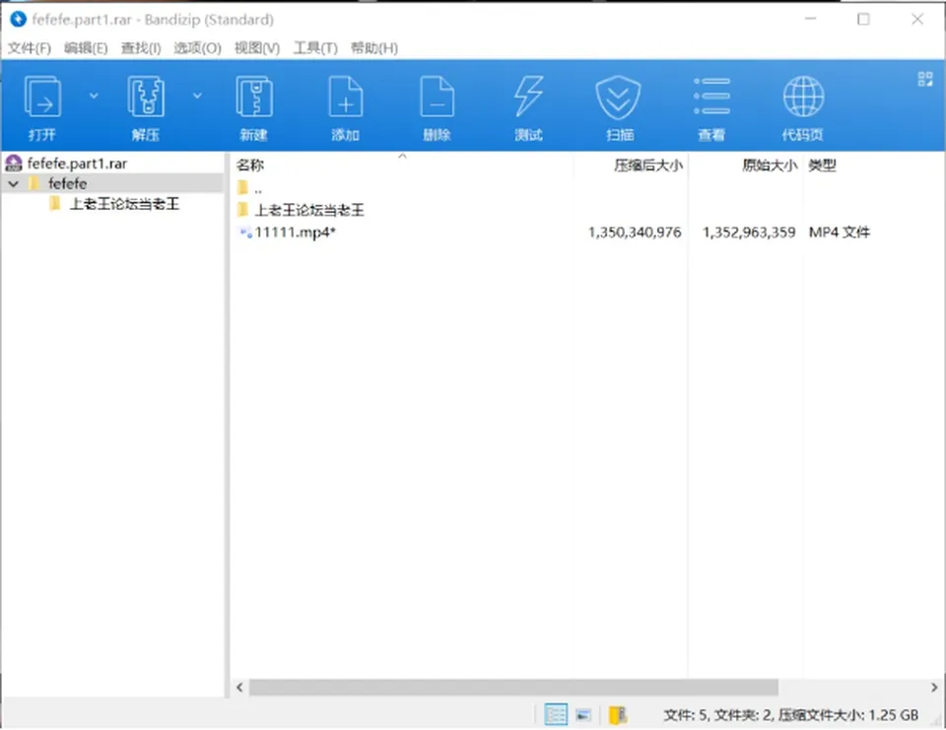Switch to details list view icon
The height and width of the screenshot is (730, 946).
[556, 715]
